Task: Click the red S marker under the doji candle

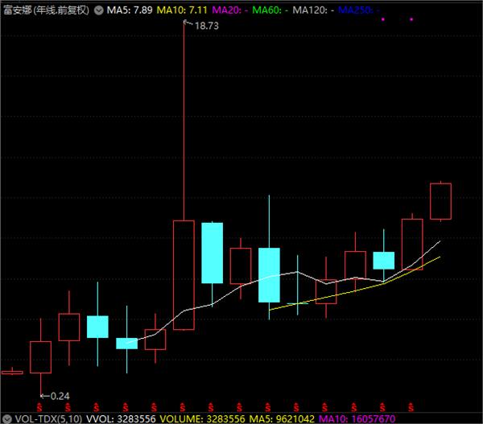Action: coord(296,407)
